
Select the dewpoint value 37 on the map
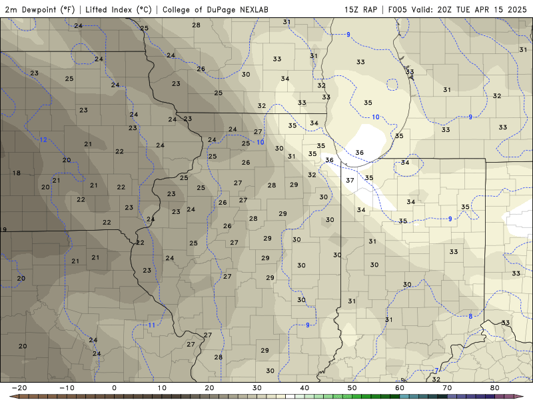tap(350, 180)
